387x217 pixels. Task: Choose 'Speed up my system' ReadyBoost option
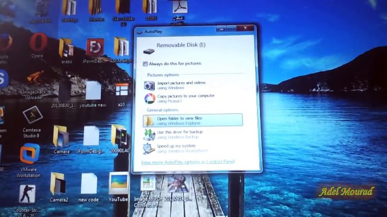[x=176, y=148]
